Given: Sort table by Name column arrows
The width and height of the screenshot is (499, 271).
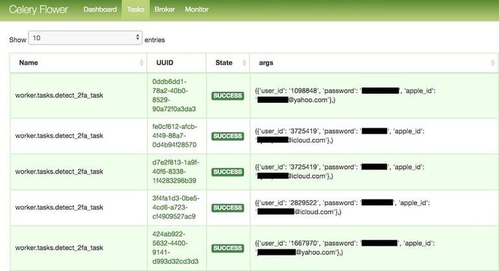Looking at the screenshot, I should coord(141,62).
